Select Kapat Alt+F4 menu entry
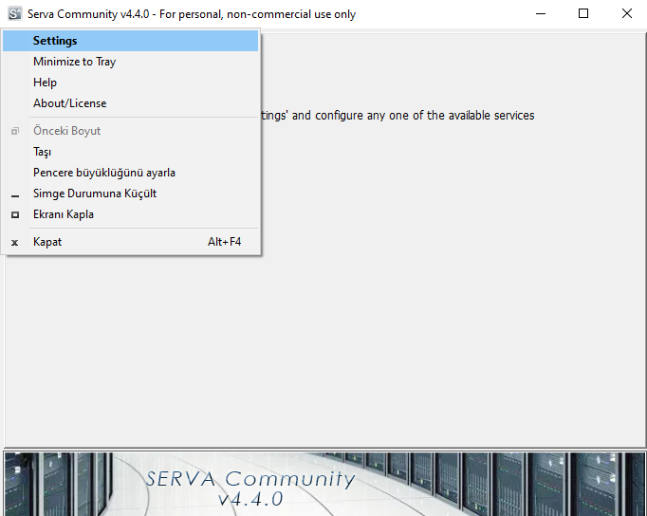Image resolution: width=647 pixels, height=516 pixels. point(130,242)
